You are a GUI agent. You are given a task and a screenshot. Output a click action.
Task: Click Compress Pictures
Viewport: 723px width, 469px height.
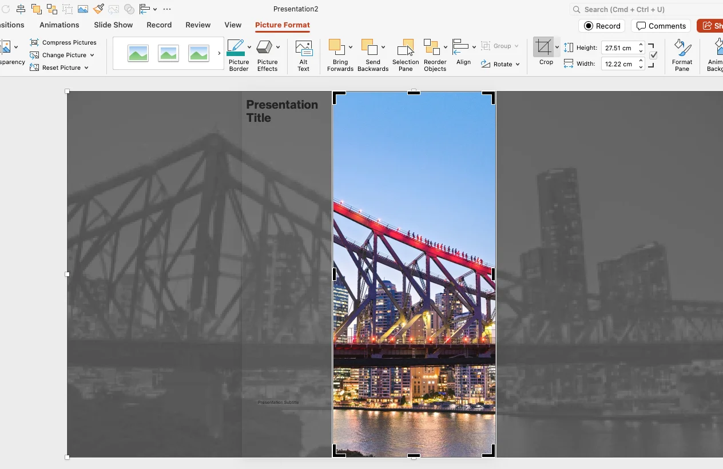tap(63, 42)
